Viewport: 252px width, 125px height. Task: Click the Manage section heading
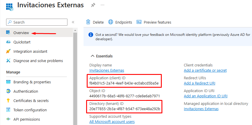click(13, 72)
